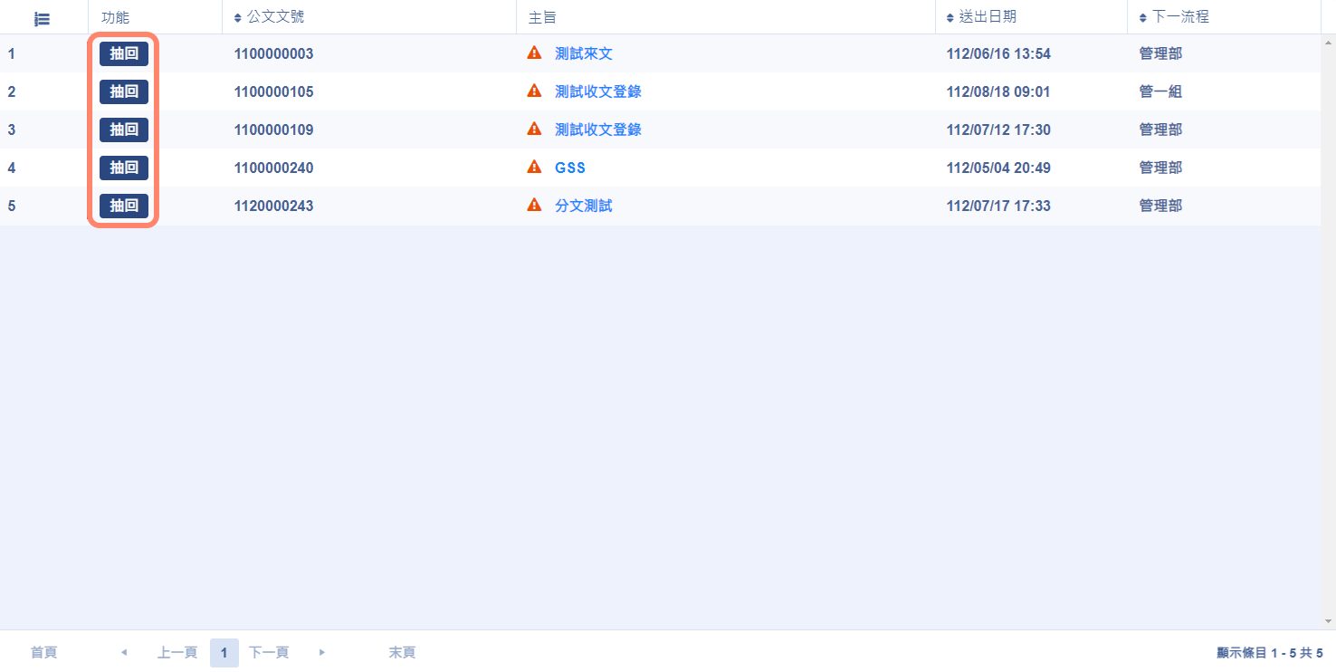Click 抽回 button for document 1120000243
Image resolution: width=1336 pixels, height=672 pixels.
[x=124, y=206]
